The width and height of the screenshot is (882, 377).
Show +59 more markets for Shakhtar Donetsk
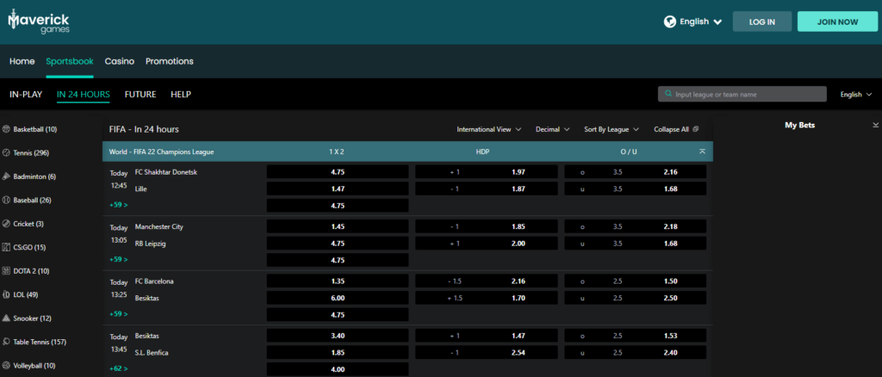(119, 205)
